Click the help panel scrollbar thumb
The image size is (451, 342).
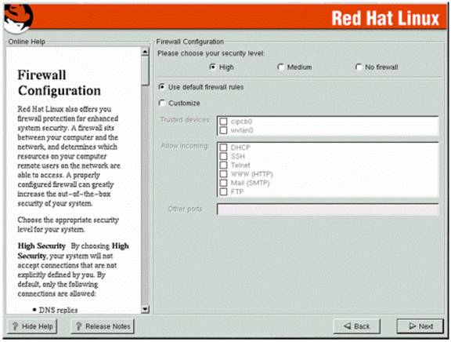coord(146,71)
